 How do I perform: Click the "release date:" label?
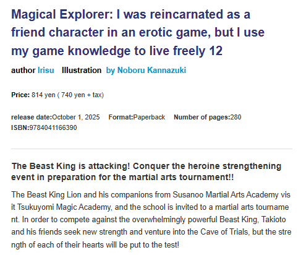point(32,117)
